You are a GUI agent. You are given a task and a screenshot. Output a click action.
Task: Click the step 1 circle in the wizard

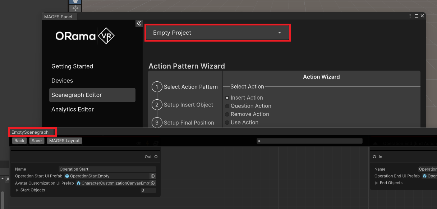coord(157,87)
